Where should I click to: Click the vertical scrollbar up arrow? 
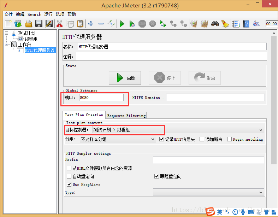click(x=274, y=33)
